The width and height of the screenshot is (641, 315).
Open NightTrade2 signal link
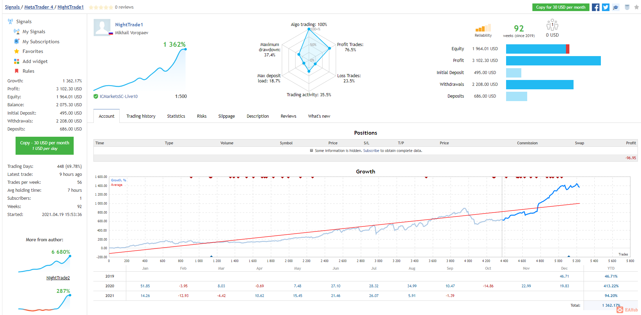click(x=58, y=278)
